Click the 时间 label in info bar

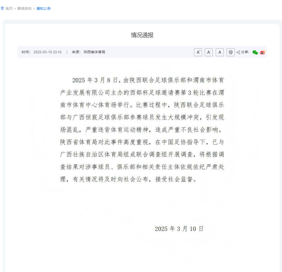click(x=26, y=52)
